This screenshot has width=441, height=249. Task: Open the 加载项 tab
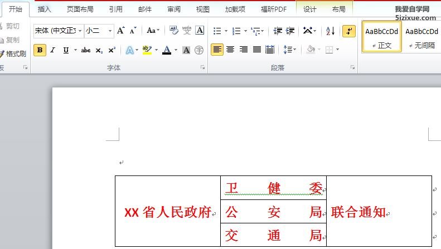pos(235,9)
